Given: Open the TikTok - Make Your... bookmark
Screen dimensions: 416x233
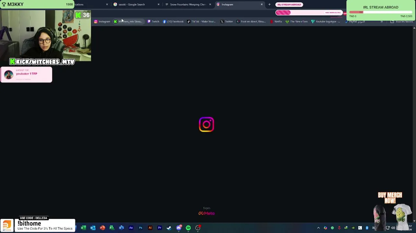Looking at the screenshot, I should click(x=201, y=22).
